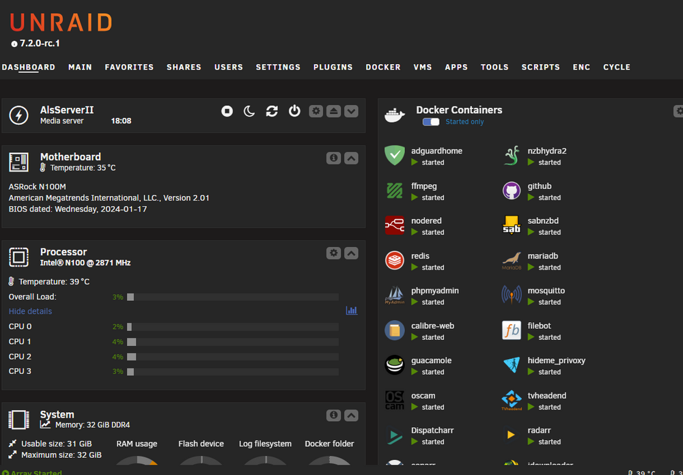Viewport: 683px width, 475px height.
Task: Click the Hide details link
Action: click(x=30, y=311)
